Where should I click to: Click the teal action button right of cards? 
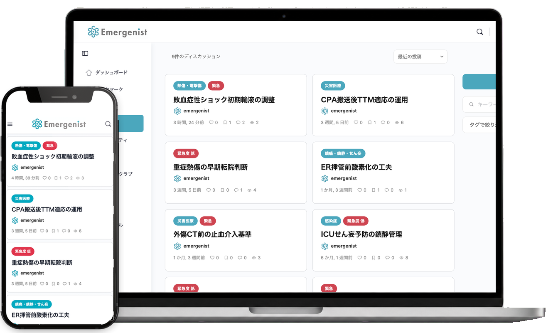(479, 82)
